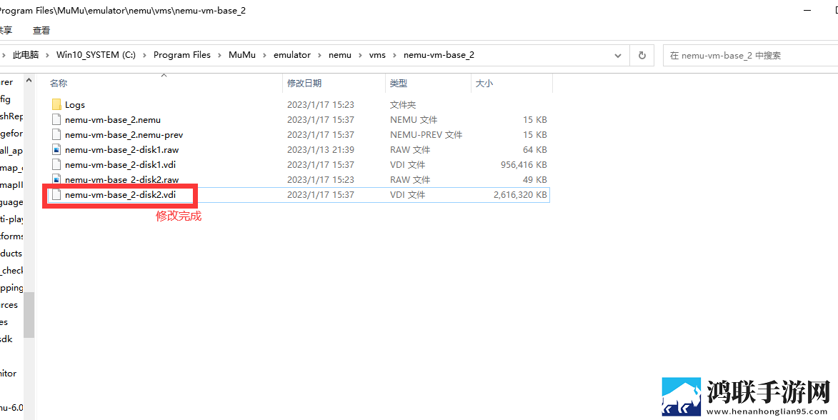Select file name nemu-vm-base_2-disk2.vdi
Screen dimensions: 838x420
(x=120, y=195)
